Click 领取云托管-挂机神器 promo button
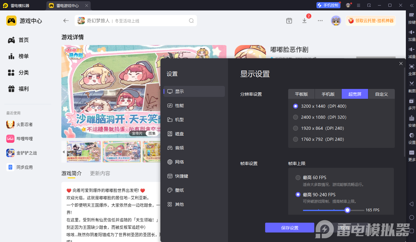Screen dimensions: 416x242 click(371, 21)
